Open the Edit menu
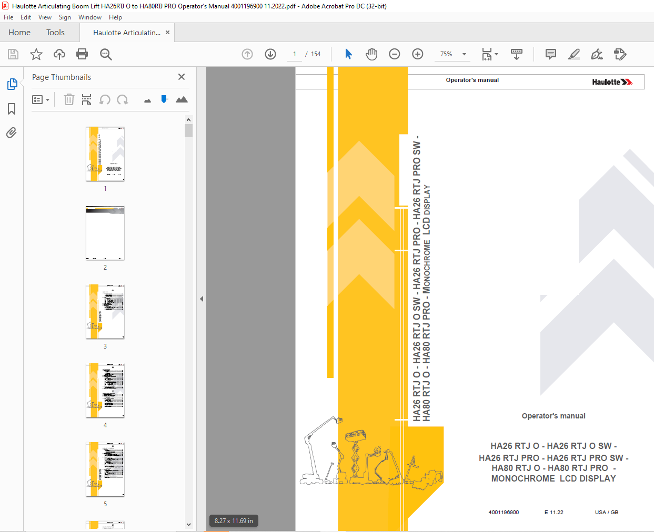 (x=26, y=17)
